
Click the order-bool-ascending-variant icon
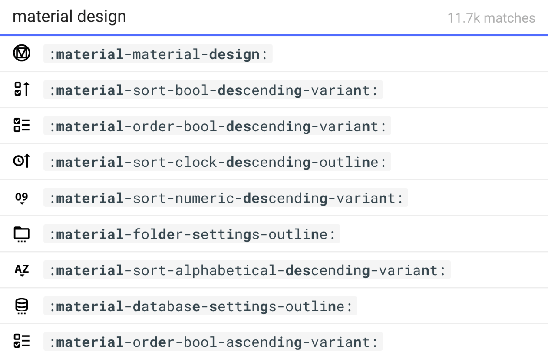click(21, 342)
